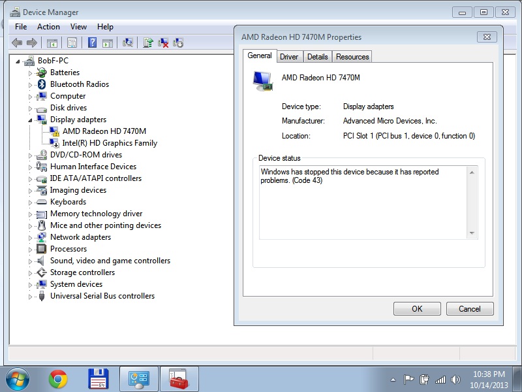This screenshot has width=522, height=392.
Task: Collapse the Display adapters node
Action: [x=30, y=120]
